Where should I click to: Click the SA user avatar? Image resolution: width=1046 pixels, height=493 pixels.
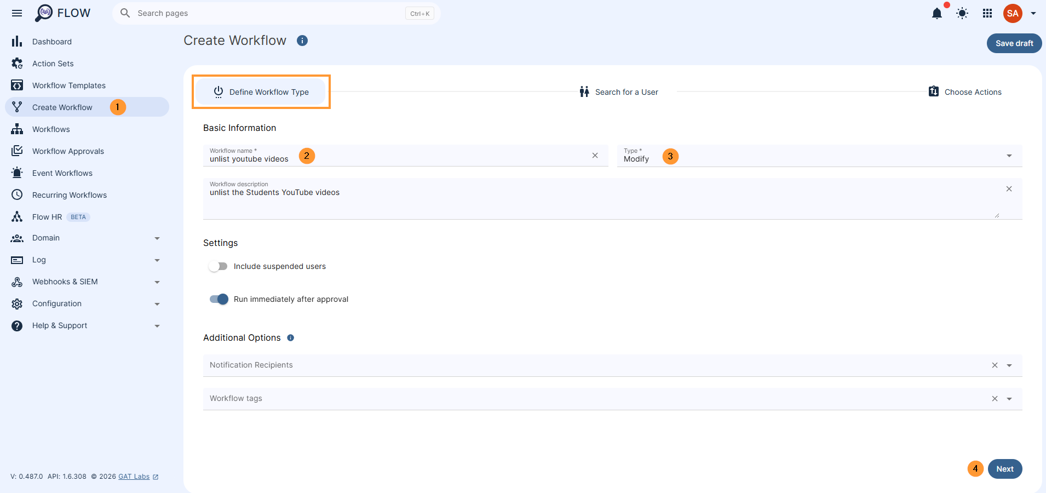tap(1013, 13)
